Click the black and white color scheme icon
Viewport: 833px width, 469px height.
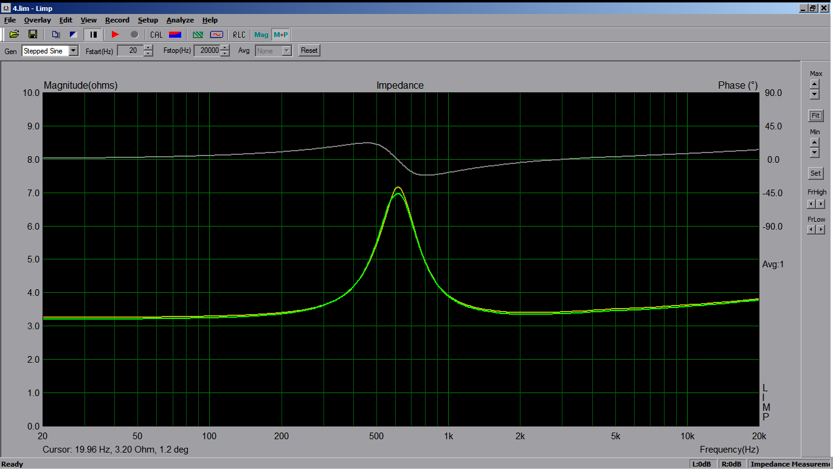[x=74, y=35]
